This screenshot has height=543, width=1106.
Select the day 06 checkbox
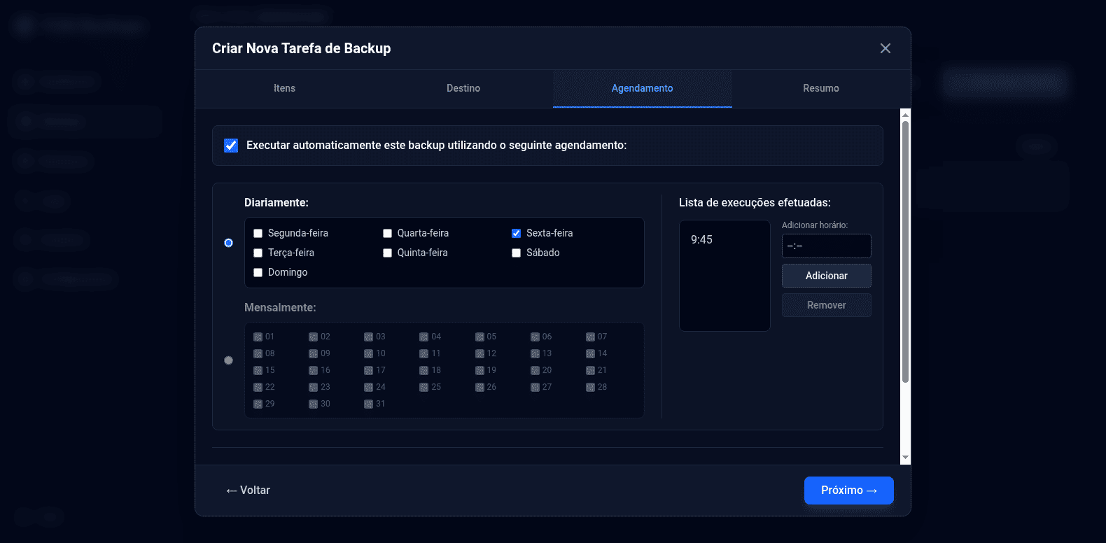[535, 337]
